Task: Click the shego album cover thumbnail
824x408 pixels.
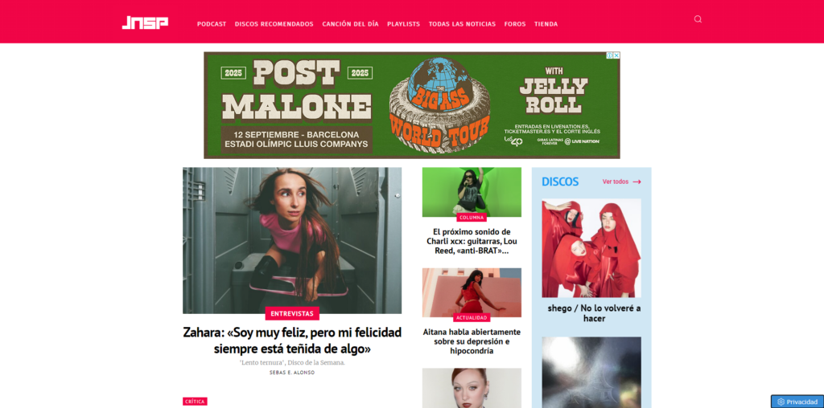Action: tap(591, 248)
